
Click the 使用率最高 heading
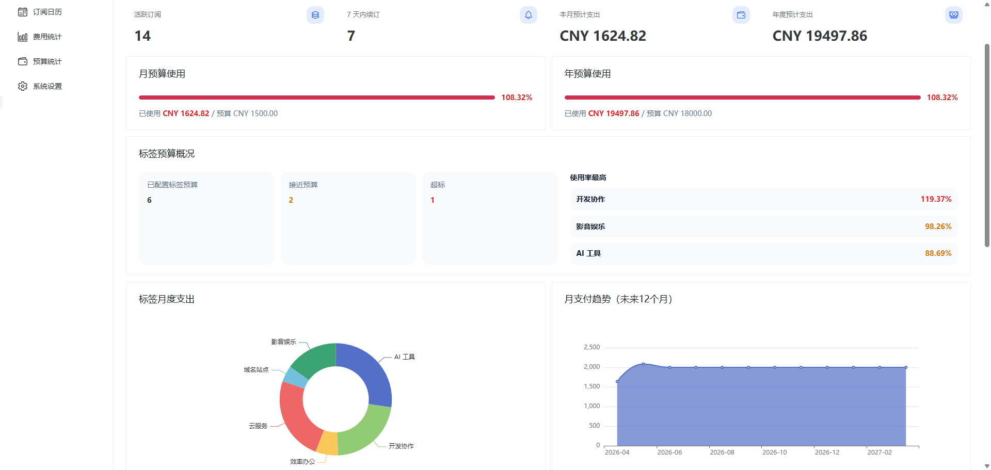[588, 177]
